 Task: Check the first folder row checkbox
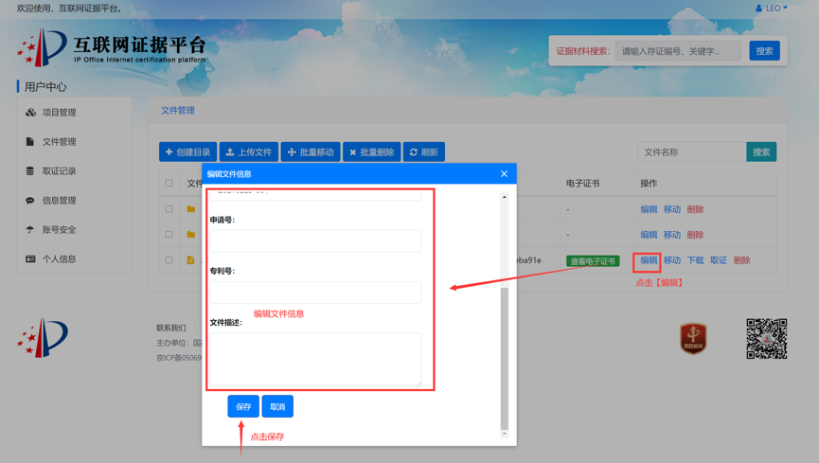(169, 209)
